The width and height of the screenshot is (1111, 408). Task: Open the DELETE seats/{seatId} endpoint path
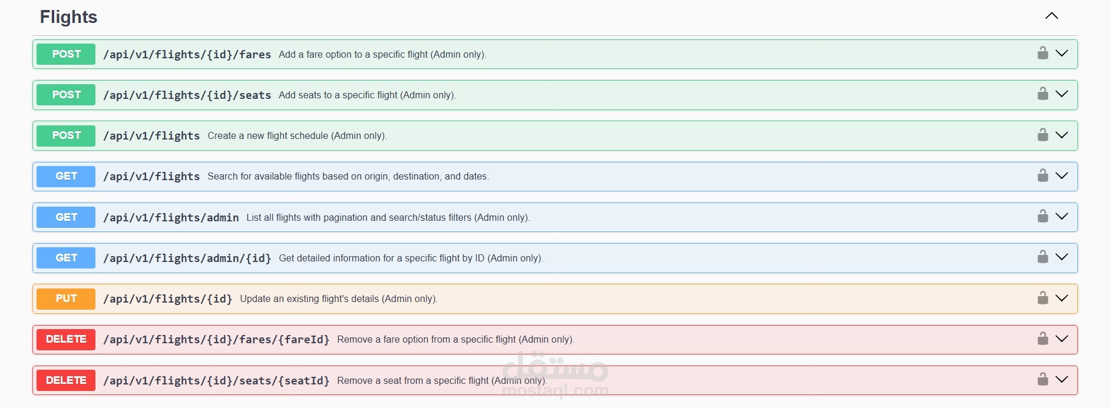[x=216, y=381]
